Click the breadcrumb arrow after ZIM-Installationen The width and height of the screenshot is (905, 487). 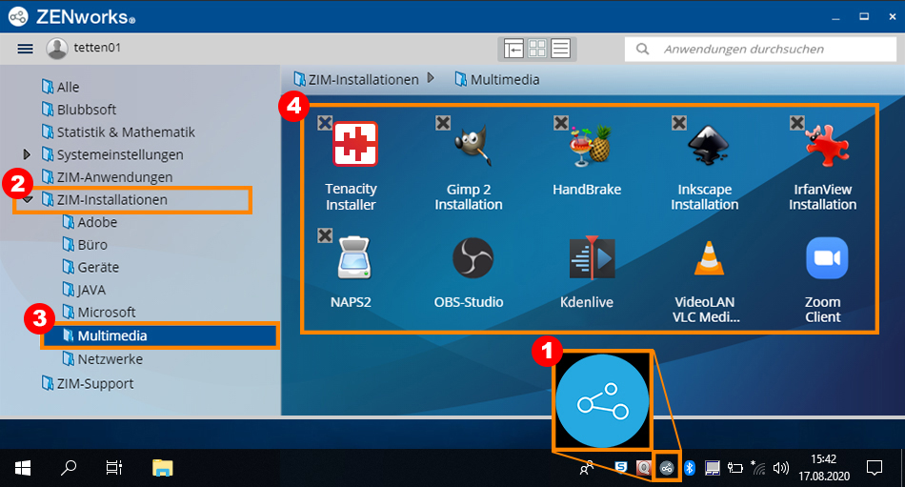431,78
